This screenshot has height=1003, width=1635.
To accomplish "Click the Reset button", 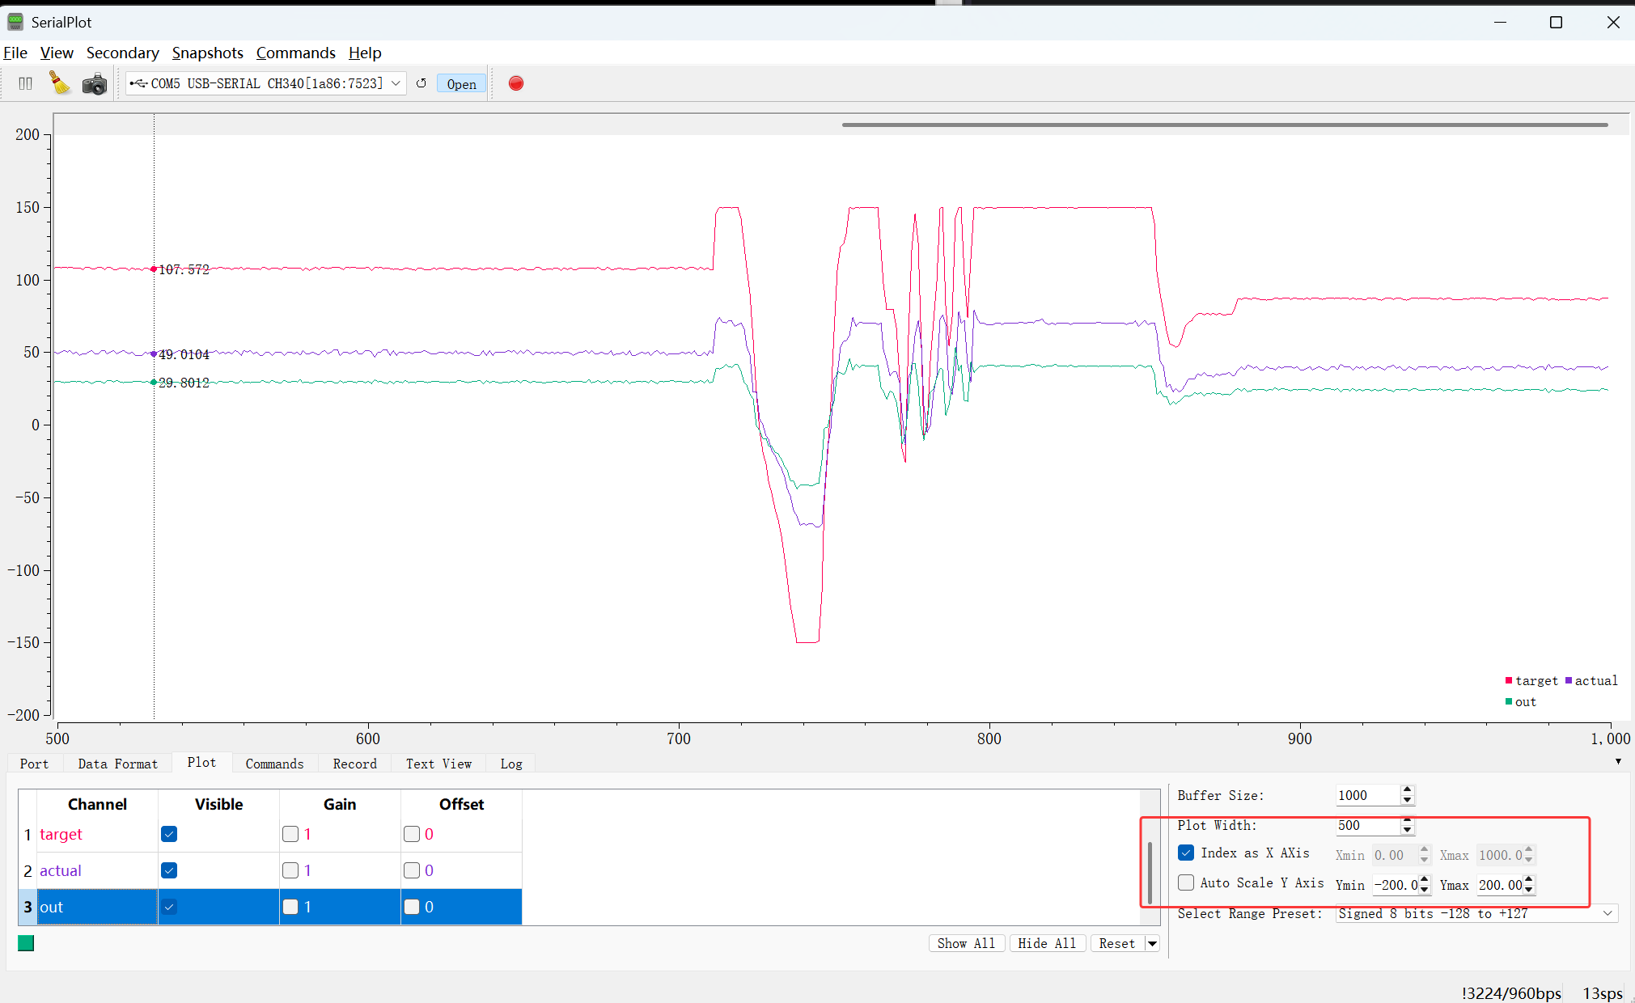I will (x=1117, y=943).
